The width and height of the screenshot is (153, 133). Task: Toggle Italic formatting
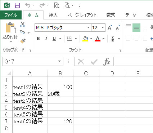click(46, 39)
